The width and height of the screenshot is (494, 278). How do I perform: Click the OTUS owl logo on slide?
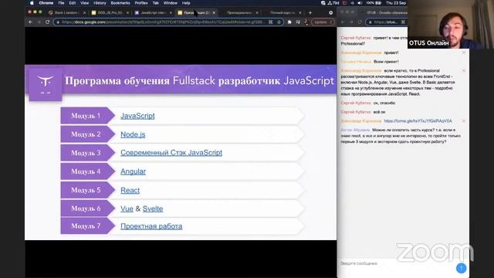(x=46, y=84)
